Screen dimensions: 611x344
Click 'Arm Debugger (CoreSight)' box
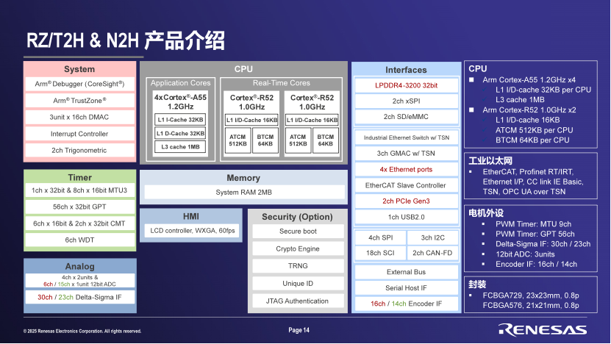tap(79, 84)
